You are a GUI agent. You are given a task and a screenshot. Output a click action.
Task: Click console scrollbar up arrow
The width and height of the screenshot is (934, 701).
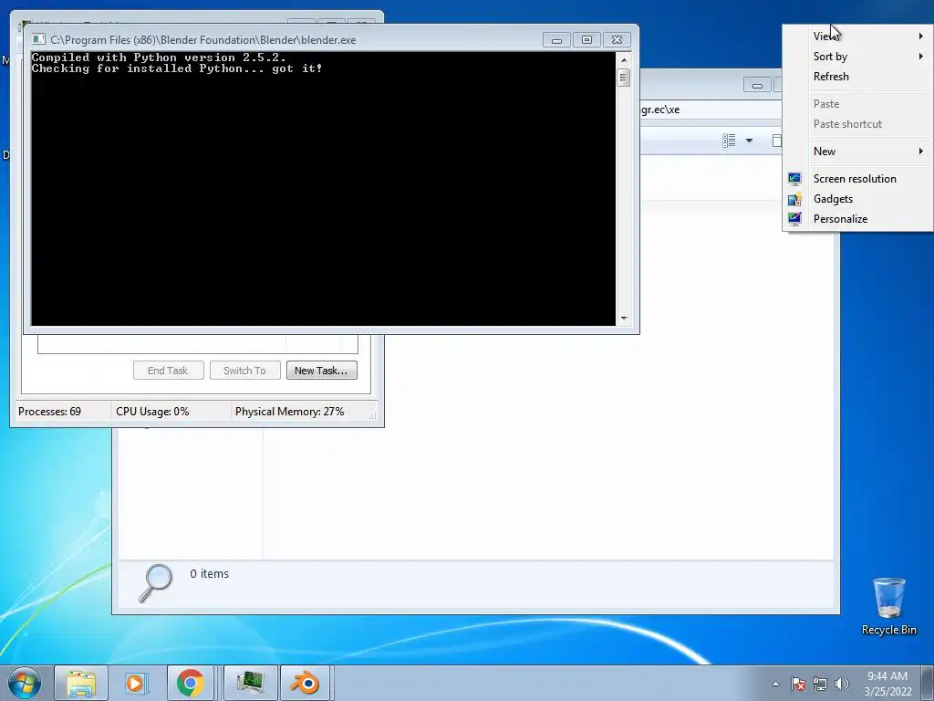pos(624,59)
